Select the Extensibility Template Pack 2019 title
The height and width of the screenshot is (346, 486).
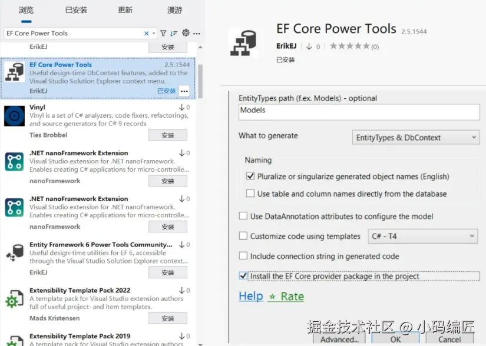tap(80, 336)
